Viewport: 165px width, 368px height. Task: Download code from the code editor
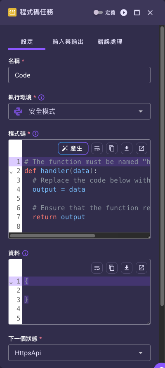(127, 148)
